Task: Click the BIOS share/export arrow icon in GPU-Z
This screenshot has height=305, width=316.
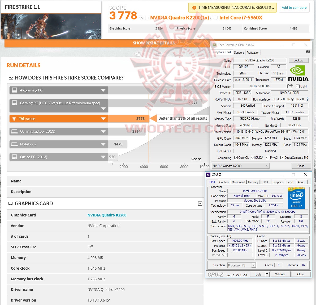Action: tap(290, 86)
